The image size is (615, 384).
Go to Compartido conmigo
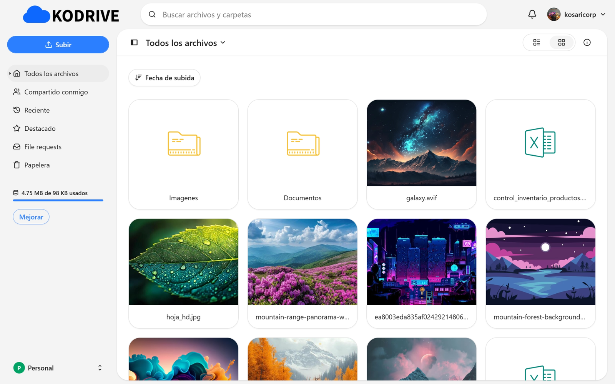tap(58, 92)
